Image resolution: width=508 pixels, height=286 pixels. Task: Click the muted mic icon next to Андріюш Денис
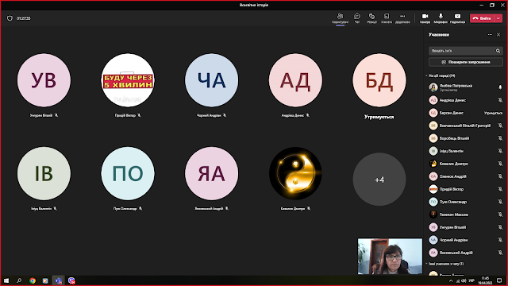point(500,100)
